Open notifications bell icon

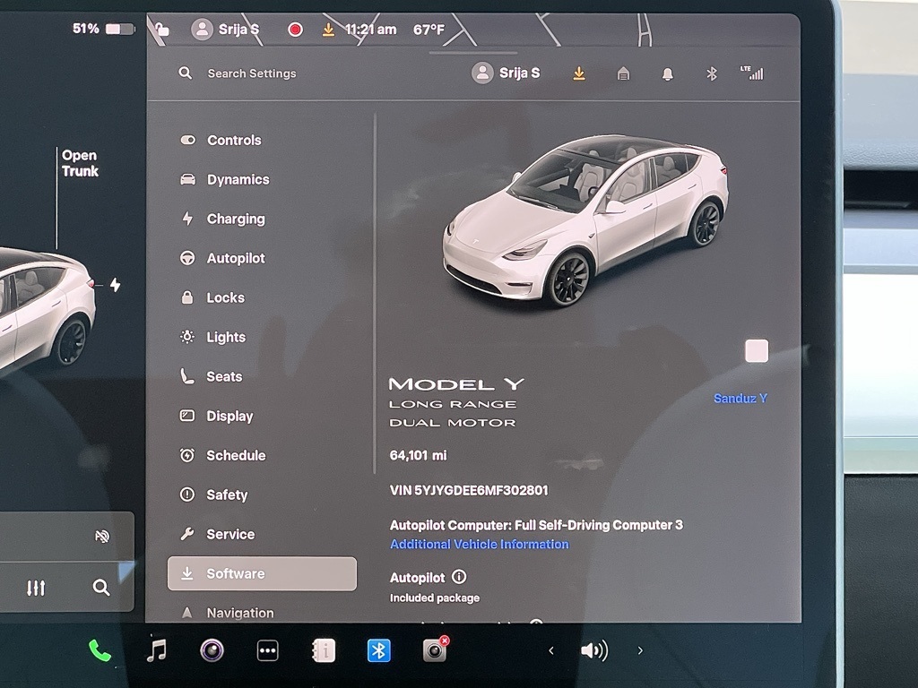click(x=667, y=73)
